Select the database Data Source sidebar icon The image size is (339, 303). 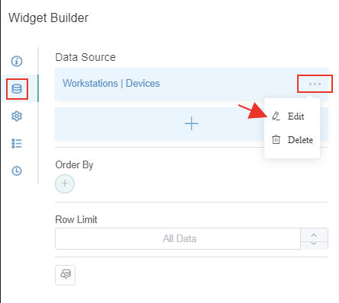click(17, 88)
